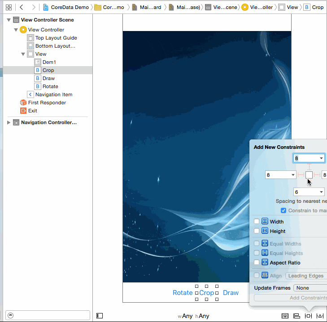Select the View Controller Scene row
The image size is (327, 322).
(x=48, y=20)
